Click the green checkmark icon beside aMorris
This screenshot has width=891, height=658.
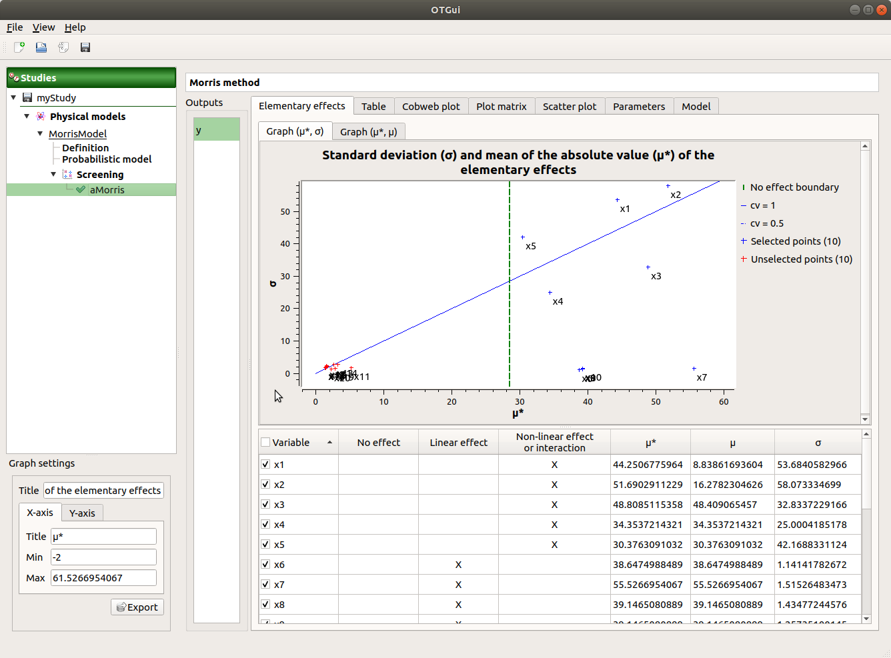tap(81, 190)
